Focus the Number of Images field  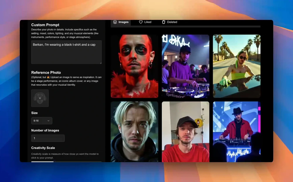pos(48,138)
